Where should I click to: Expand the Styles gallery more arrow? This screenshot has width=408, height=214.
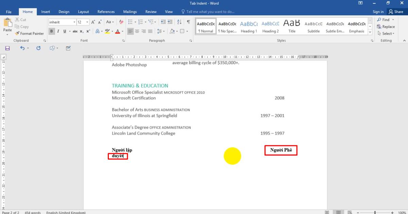[370, 32]
